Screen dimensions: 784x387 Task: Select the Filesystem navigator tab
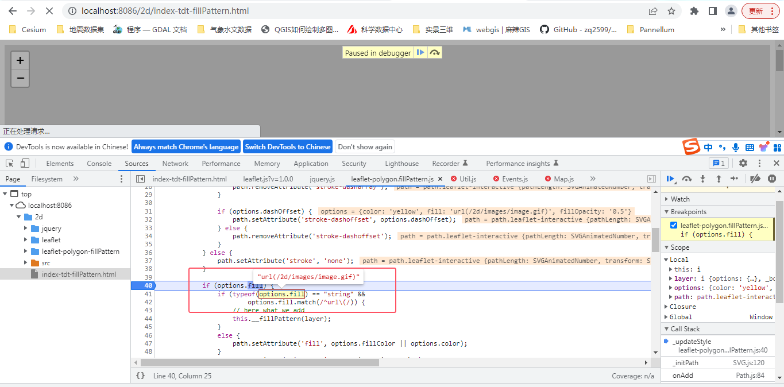point(47,179)
